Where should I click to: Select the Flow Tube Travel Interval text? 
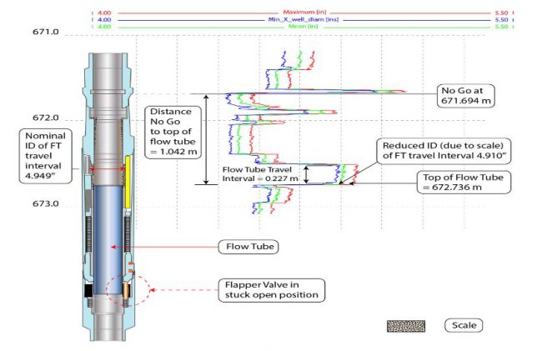[x=261, y=174]
